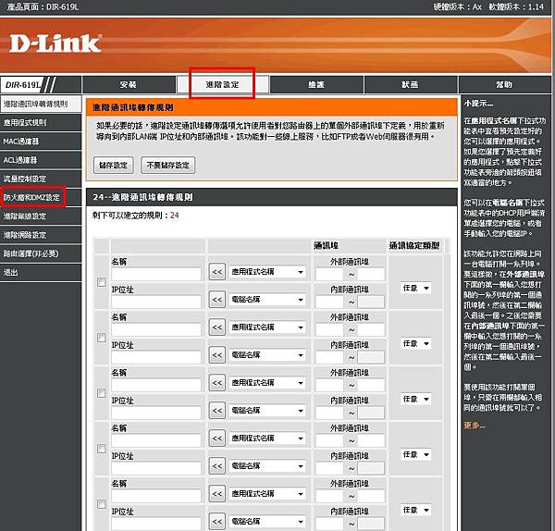This screenshot has width=555, height=531.
Task: Open 進階無線設定 in the sidebar
Action: tap(41, 216)
